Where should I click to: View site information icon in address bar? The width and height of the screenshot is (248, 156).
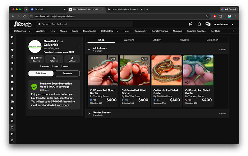point(31,16)
